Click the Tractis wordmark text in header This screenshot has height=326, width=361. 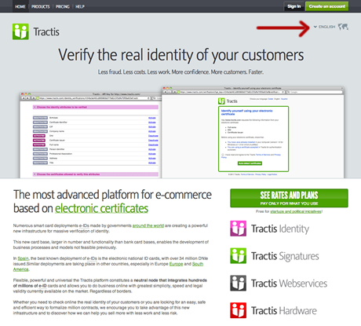46,31
